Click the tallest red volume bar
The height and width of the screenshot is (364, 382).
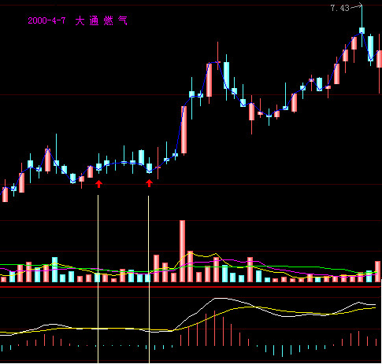[182, 251]
